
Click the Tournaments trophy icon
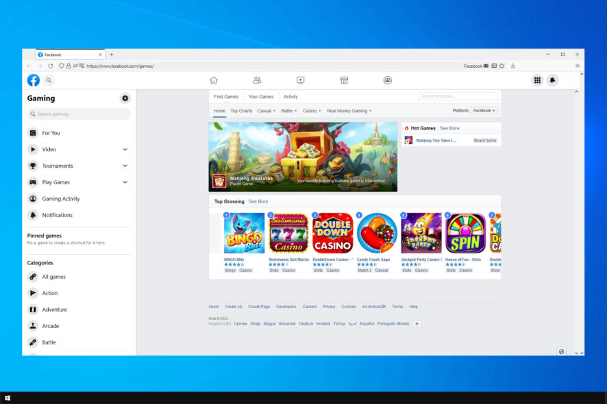pyautogui.click(x=33, y=166)
